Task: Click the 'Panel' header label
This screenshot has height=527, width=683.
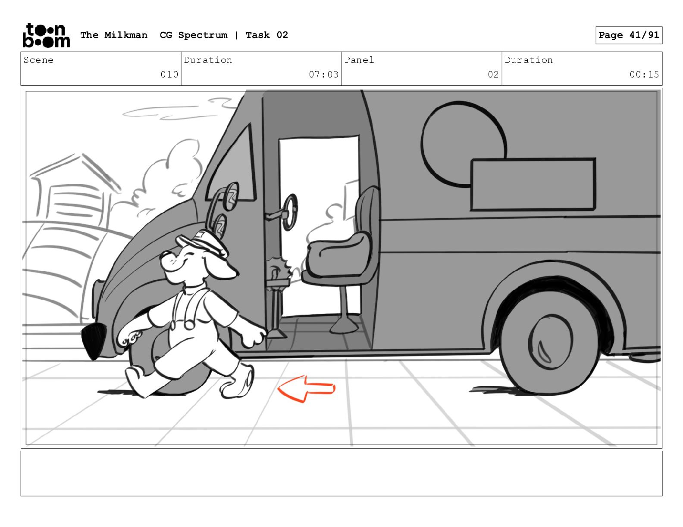Action: [359, 60]
